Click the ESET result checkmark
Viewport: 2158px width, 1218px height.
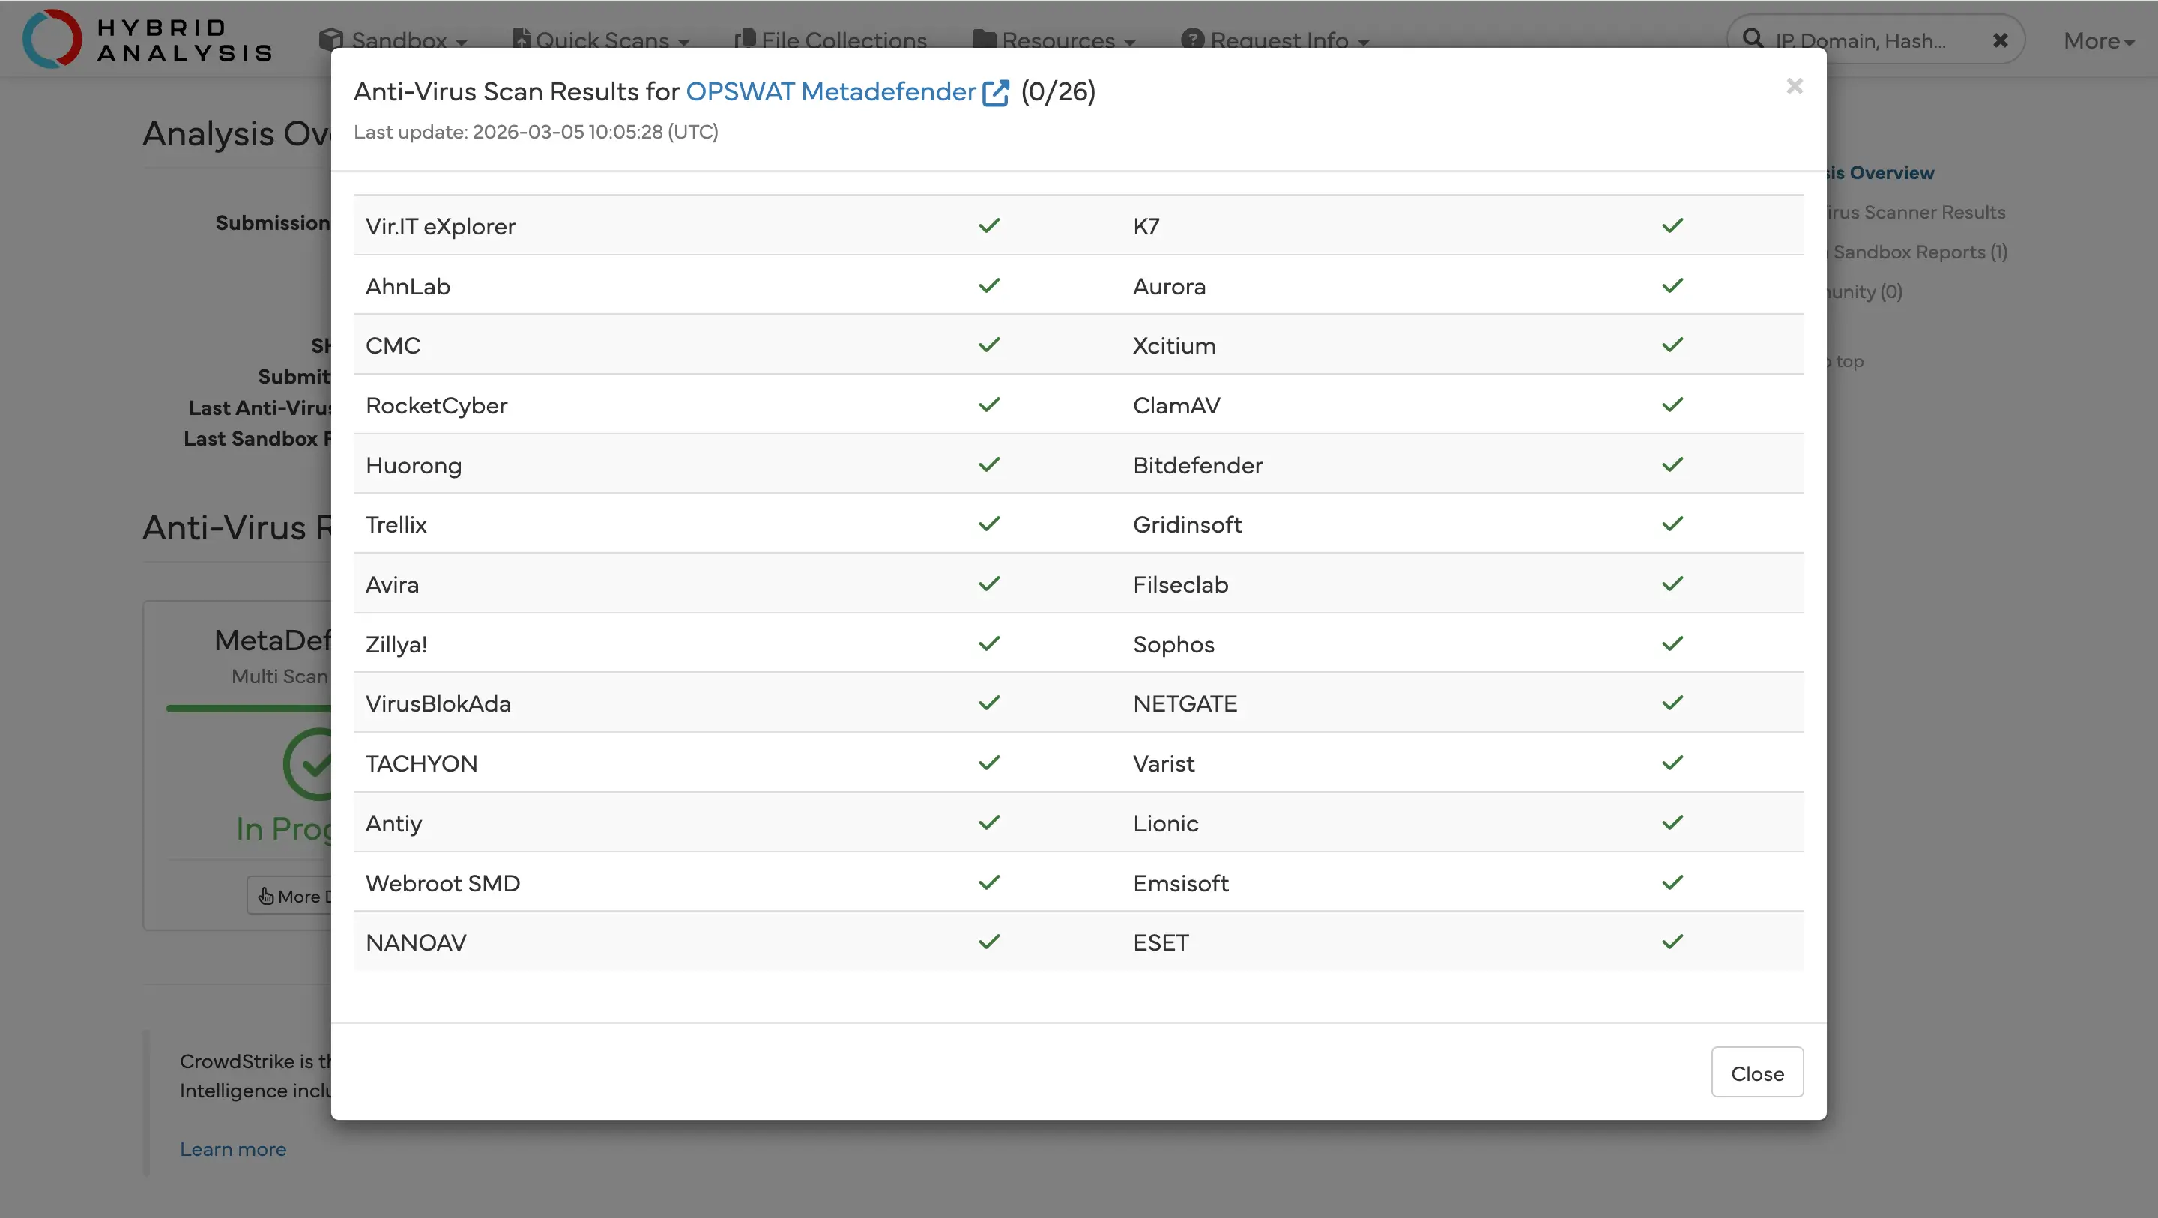(x=1672, y=942)
